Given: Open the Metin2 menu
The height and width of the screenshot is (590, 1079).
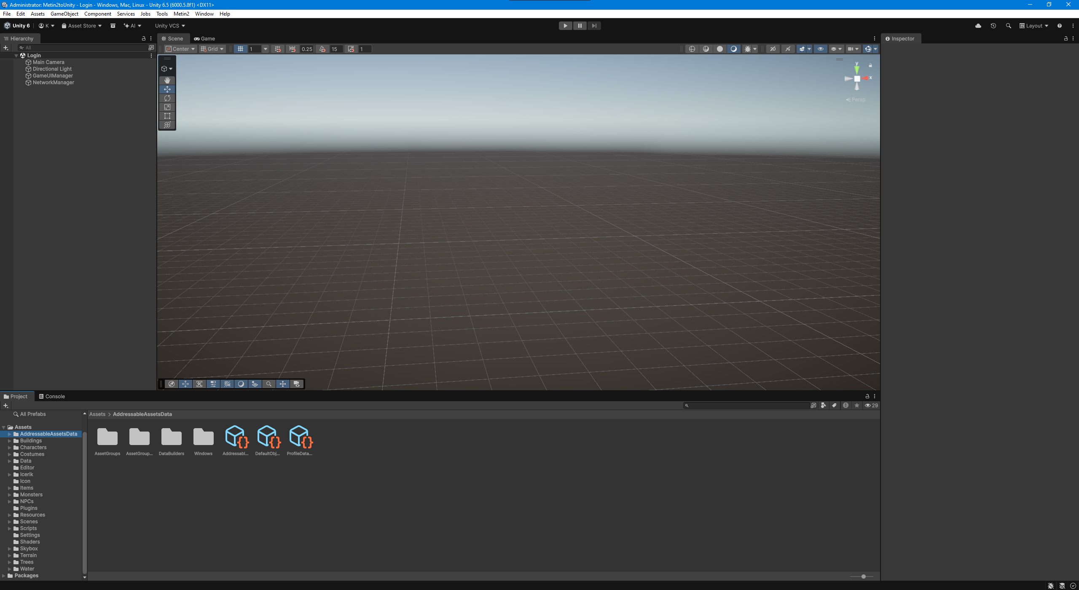Looking at the screenshot, I should (x=181, y=14).
